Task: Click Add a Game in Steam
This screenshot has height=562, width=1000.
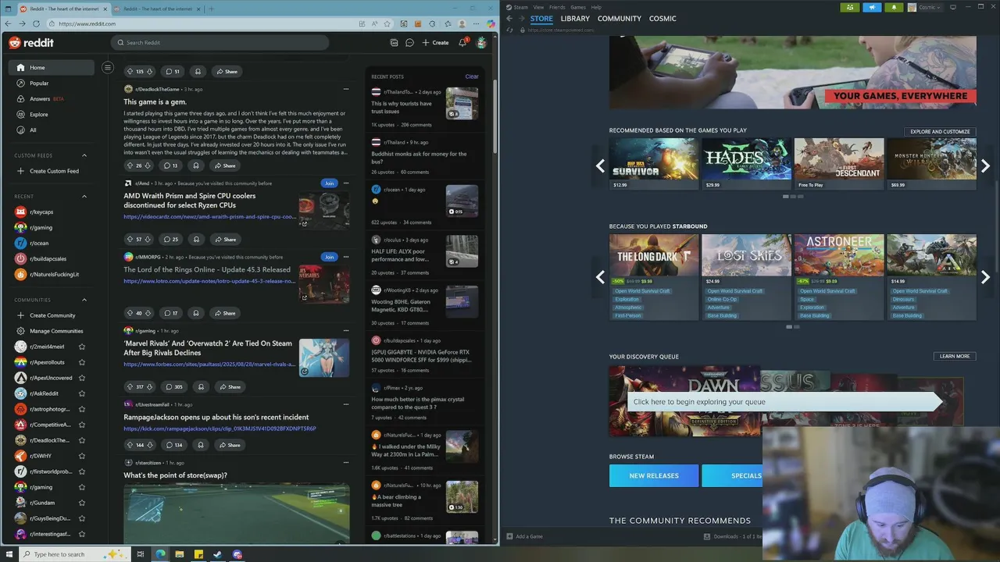Action: pyautogui.click(x=524, y=536)
